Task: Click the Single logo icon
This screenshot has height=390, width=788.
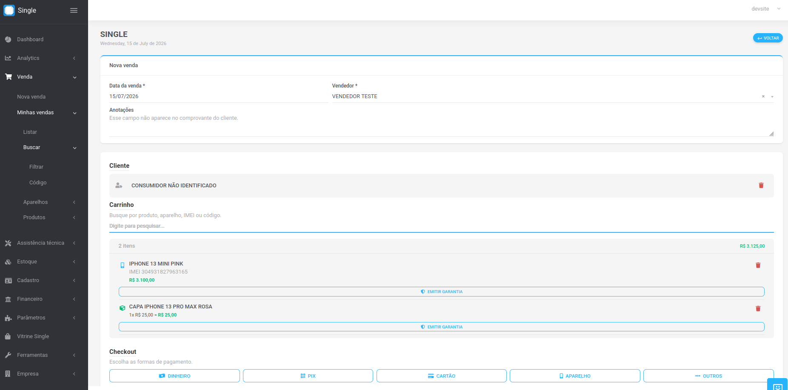Action: (x=9, y=10)
